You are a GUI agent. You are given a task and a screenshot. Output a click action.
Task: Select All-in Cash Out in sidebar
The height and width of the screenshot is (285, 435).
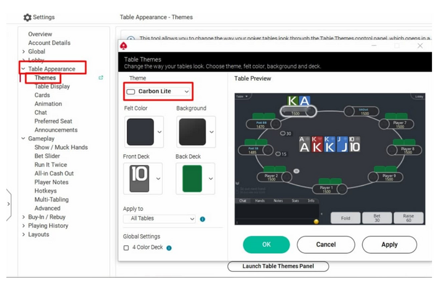(x=54, y=174)
